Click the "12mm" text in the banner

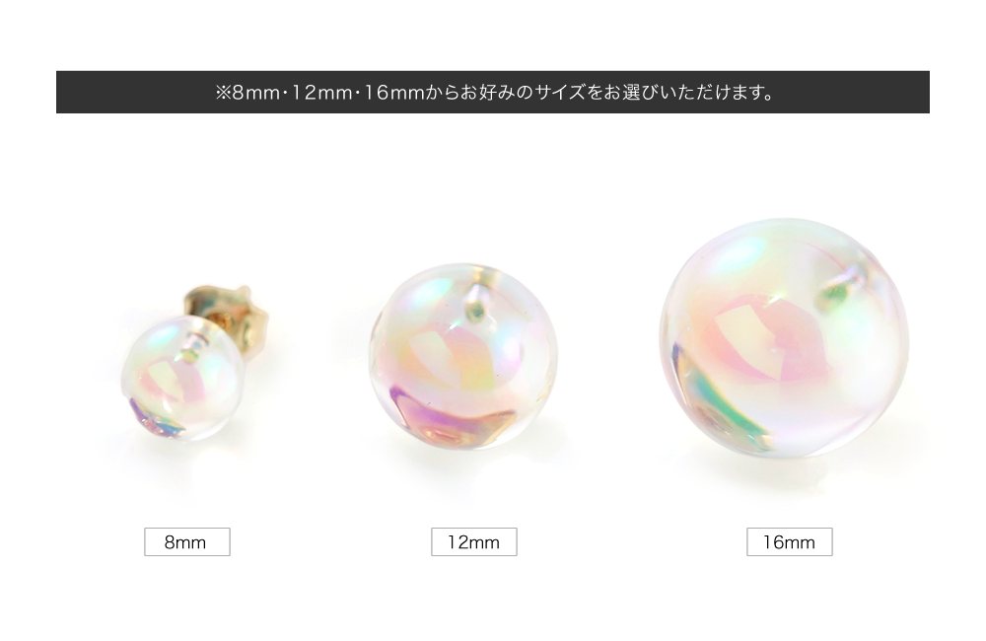[322, 93]
